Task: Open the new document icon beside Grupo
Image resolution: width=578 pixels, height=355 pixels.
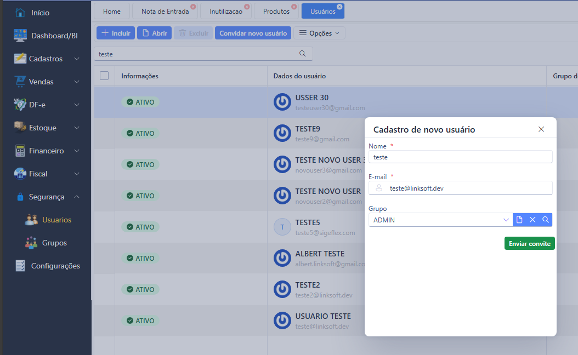Action: (519, 220)
